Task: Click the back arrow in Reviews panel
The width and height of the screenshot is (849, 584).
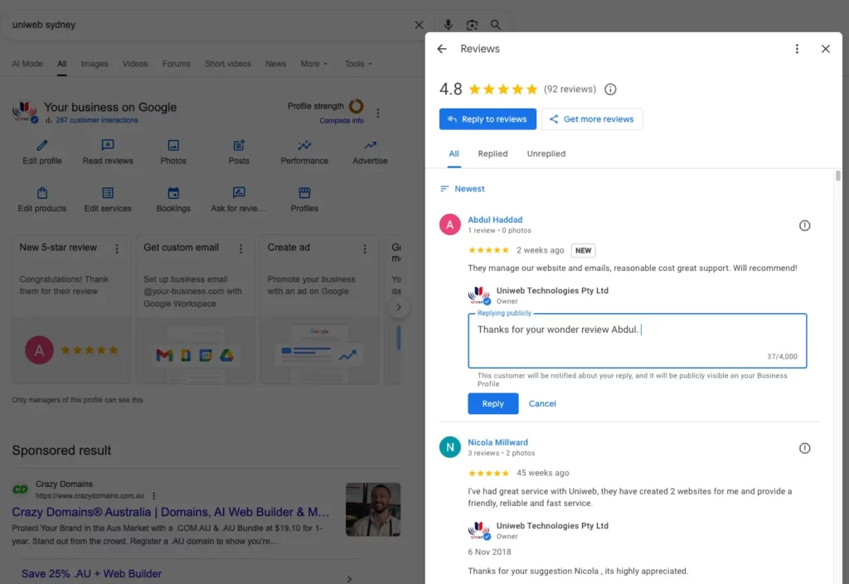Action: (x=442, y=49)
